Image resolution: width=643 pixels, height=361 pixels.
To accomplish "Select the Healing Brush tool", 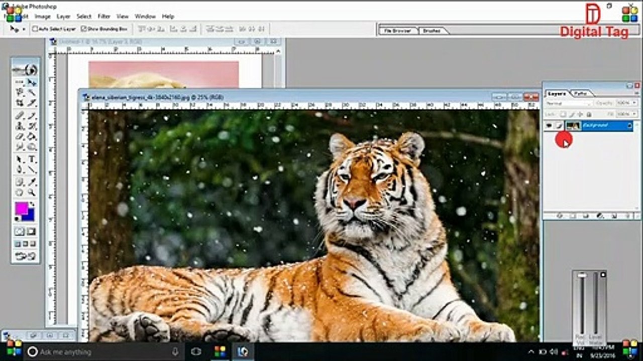I will point(20,115).
